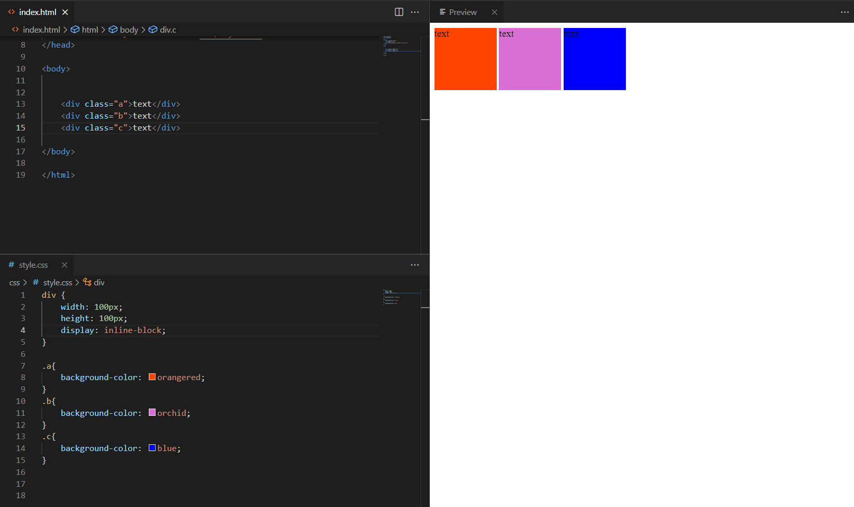The height and width of the screenshot is (507, 854).
Task: Open the css folder breadcrumb in style.css
Action: [15, 282]
